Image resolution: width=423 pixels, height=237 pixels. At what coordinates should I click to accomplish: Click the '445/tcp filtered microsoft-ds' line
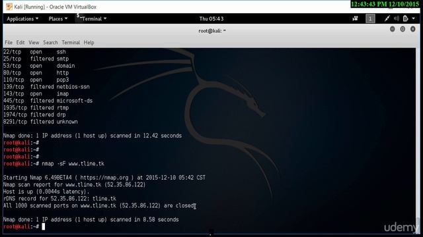pyautogui.click(x=48, y=101)
